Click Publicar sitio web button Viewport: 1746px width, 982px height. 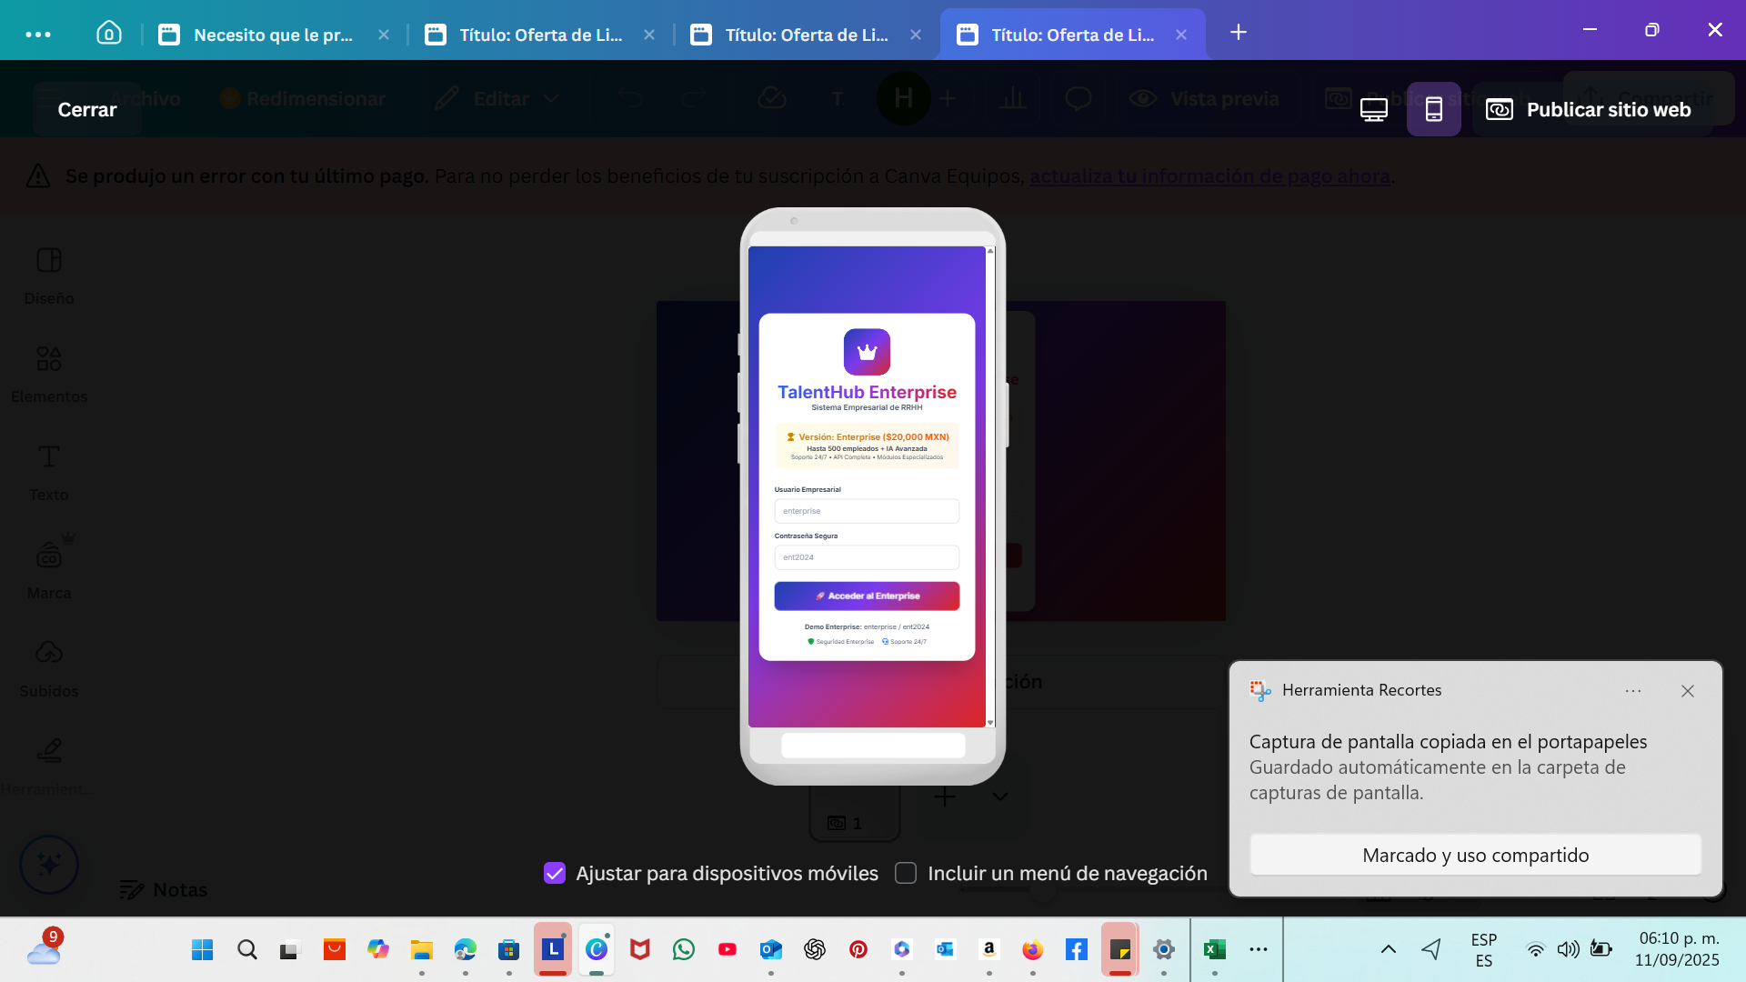coord(1590,110)
